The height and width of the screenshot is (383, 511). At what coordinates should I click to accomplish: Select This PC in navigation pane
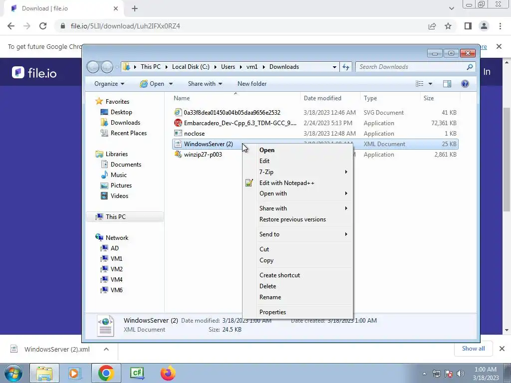point(125,217)
